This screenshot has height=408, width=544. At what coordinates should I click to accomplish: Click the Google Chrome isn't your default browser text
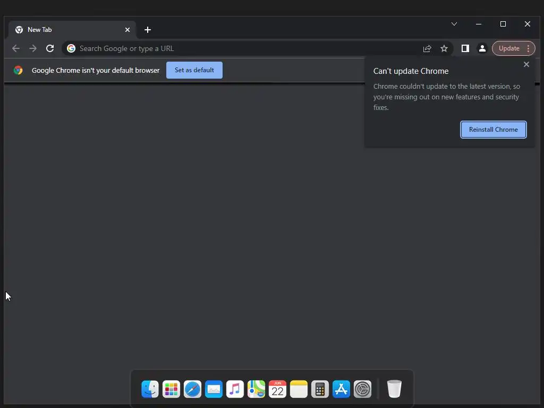click(x=96, y=71)
